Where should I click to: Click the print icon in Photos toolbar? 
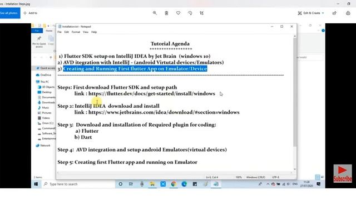click(348, 13)
